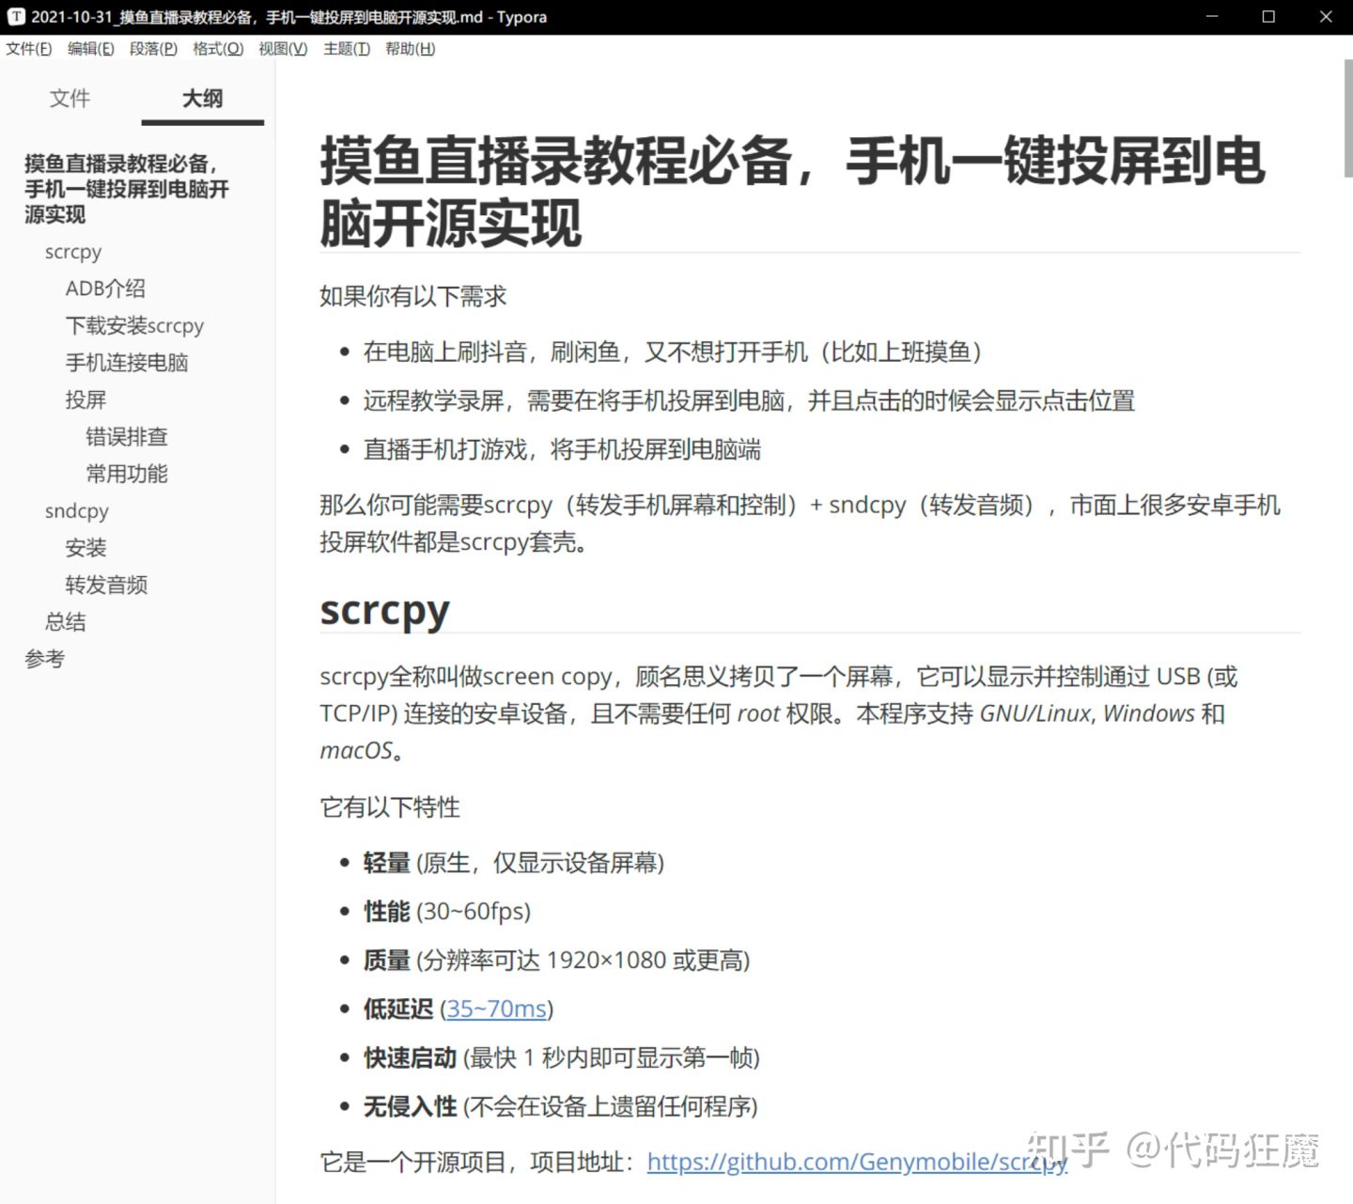The width and height of the screenshot is (1353, 1204).
Task: Select 总结 in the outline
Action: (65, 622)
